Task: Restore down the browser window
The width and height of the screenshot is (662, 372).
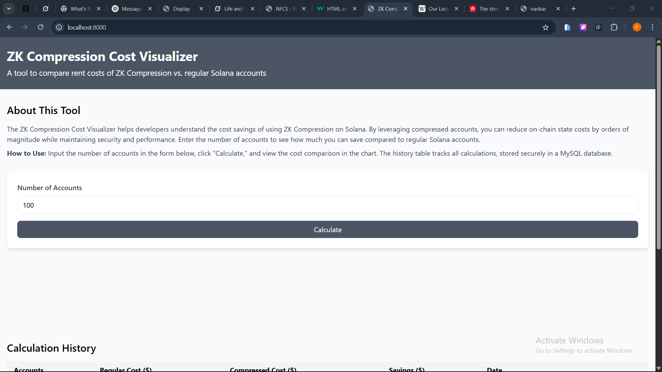Action: pyautogui.click(x=632, y=9)
